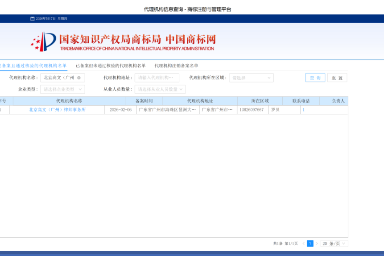Open the 从业人员数量 dropdown

click(160, 89)
